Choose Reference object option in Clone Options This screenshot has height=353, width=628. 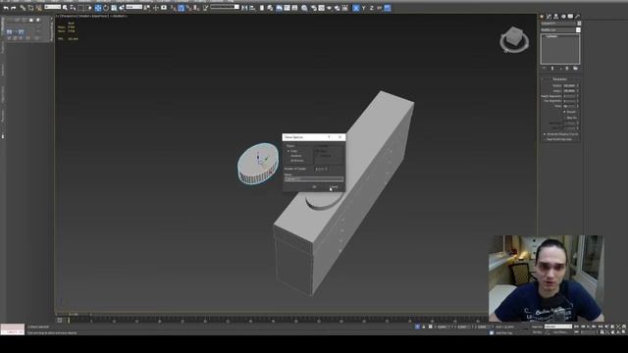pyautogui.click(x=295, y=161)
